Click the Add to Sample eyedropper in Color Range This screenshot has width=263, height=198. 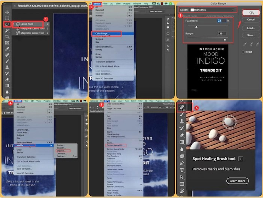[251, 44]
